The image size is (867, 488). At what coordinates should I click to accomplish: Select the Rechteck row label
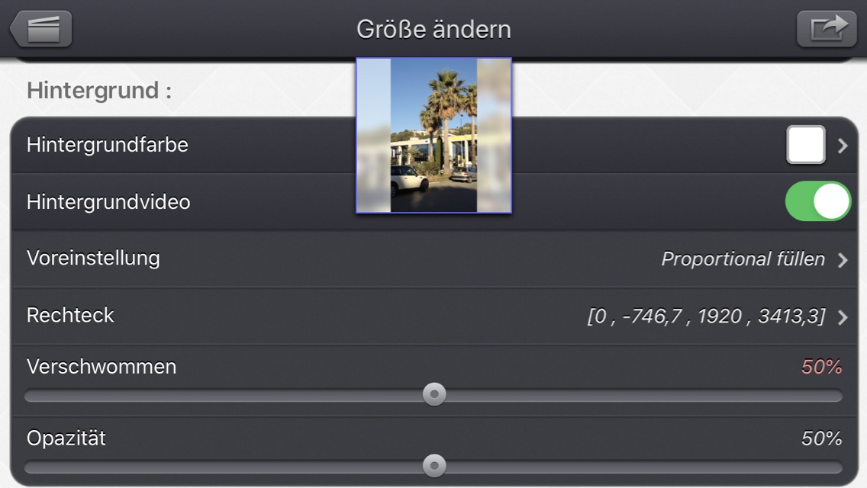point(70,315)
